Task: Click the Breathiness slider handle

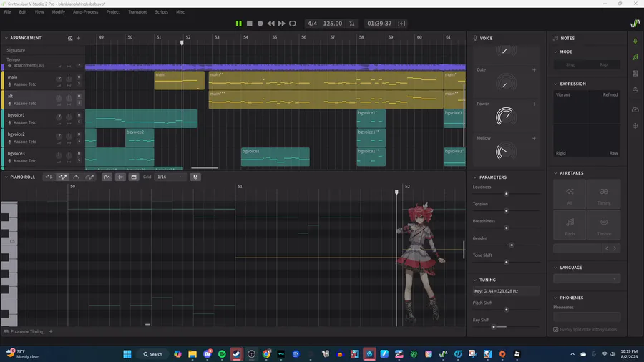Action: [x=507, y=228]
